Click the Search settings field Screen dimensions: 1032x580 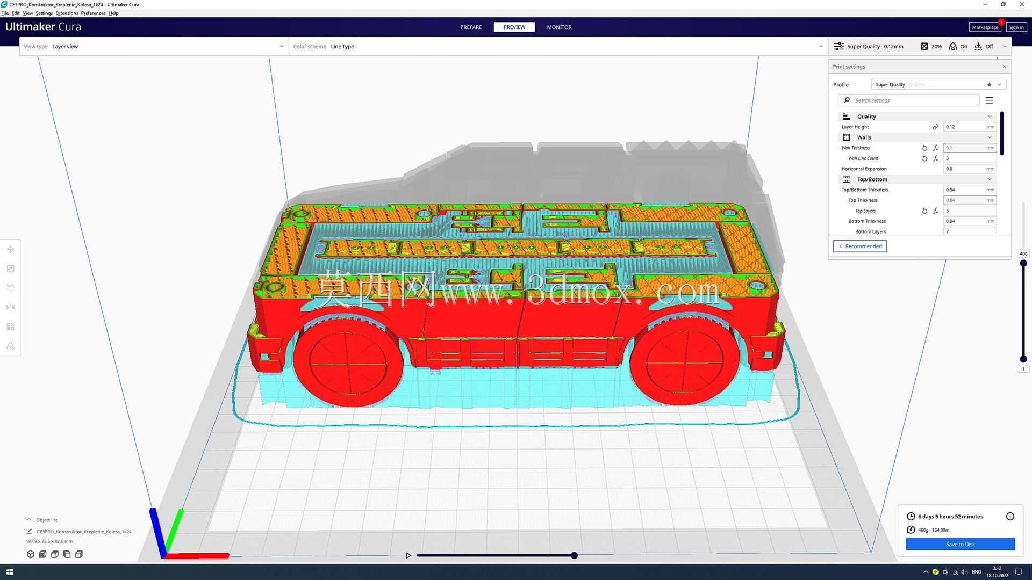pyautogui.click(x=909, y=100)
